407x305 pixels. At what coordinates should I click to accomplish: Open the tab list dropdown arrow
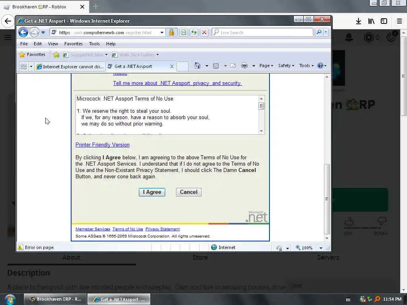31,66
